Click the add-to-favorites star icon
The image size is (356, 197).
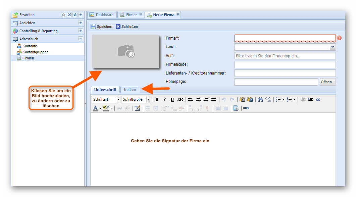pos(63,15)
